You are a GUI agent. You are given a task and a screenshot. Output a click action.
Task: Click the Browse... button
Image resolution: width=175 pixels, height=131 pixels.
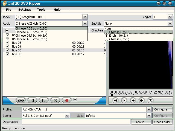point(141,122)
